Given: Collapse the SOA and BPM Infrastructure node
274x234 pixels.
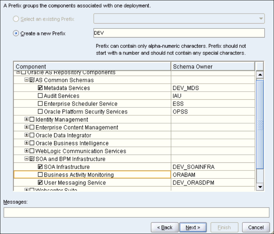Looking at the screenshot, I should [x=26, y=159].
